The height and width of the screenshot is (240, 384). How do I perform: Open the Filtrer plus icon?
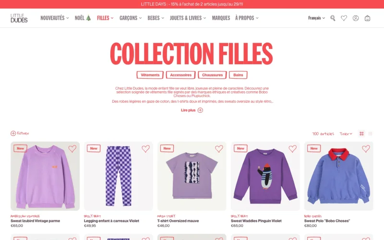tap(13, 133)
